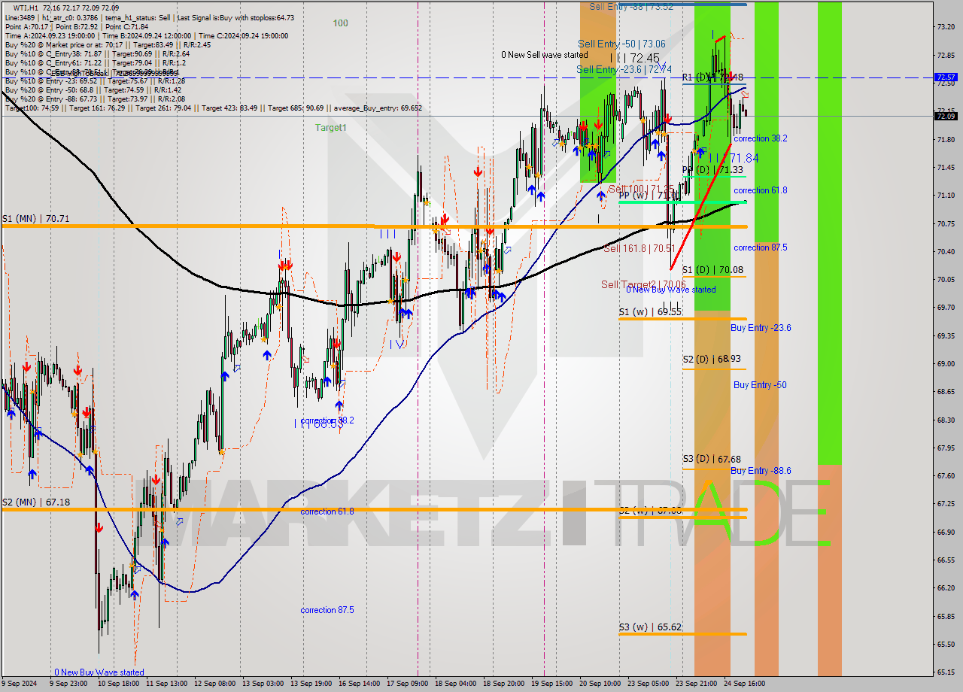963x692 pixels.
Task: Click the '| | | 72.45' wave label
Action: point(634,58)
